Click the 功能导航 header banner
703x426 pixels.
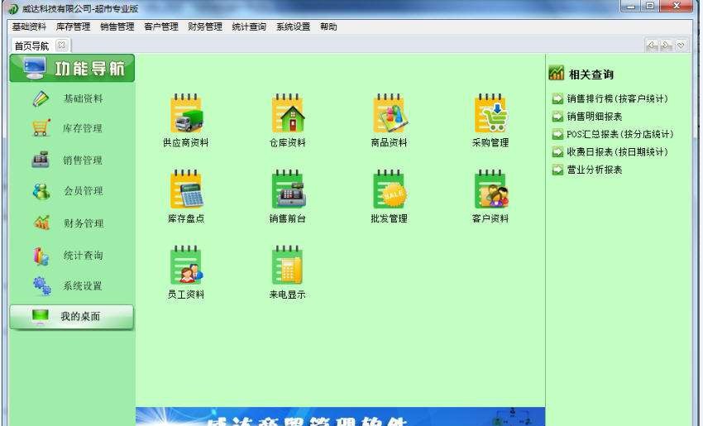(x=72, y=68)
